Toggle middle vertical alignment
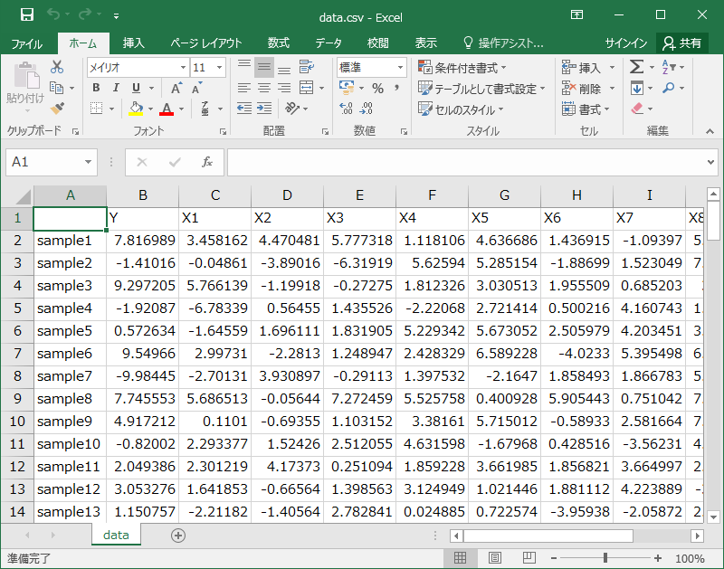 (263, 67)
